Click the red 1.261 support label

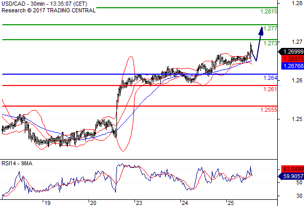tap(271, 89)
